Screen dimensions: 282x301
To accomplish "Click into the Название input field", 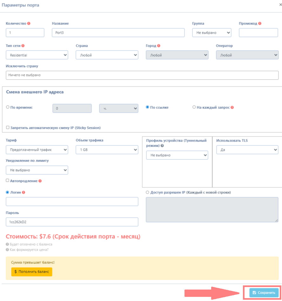I will (118, 33).
